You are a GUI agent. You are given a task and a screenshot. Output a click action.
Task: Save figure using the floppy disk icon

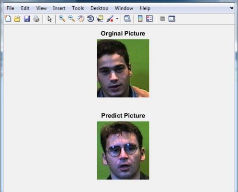[x=27, y=19]
